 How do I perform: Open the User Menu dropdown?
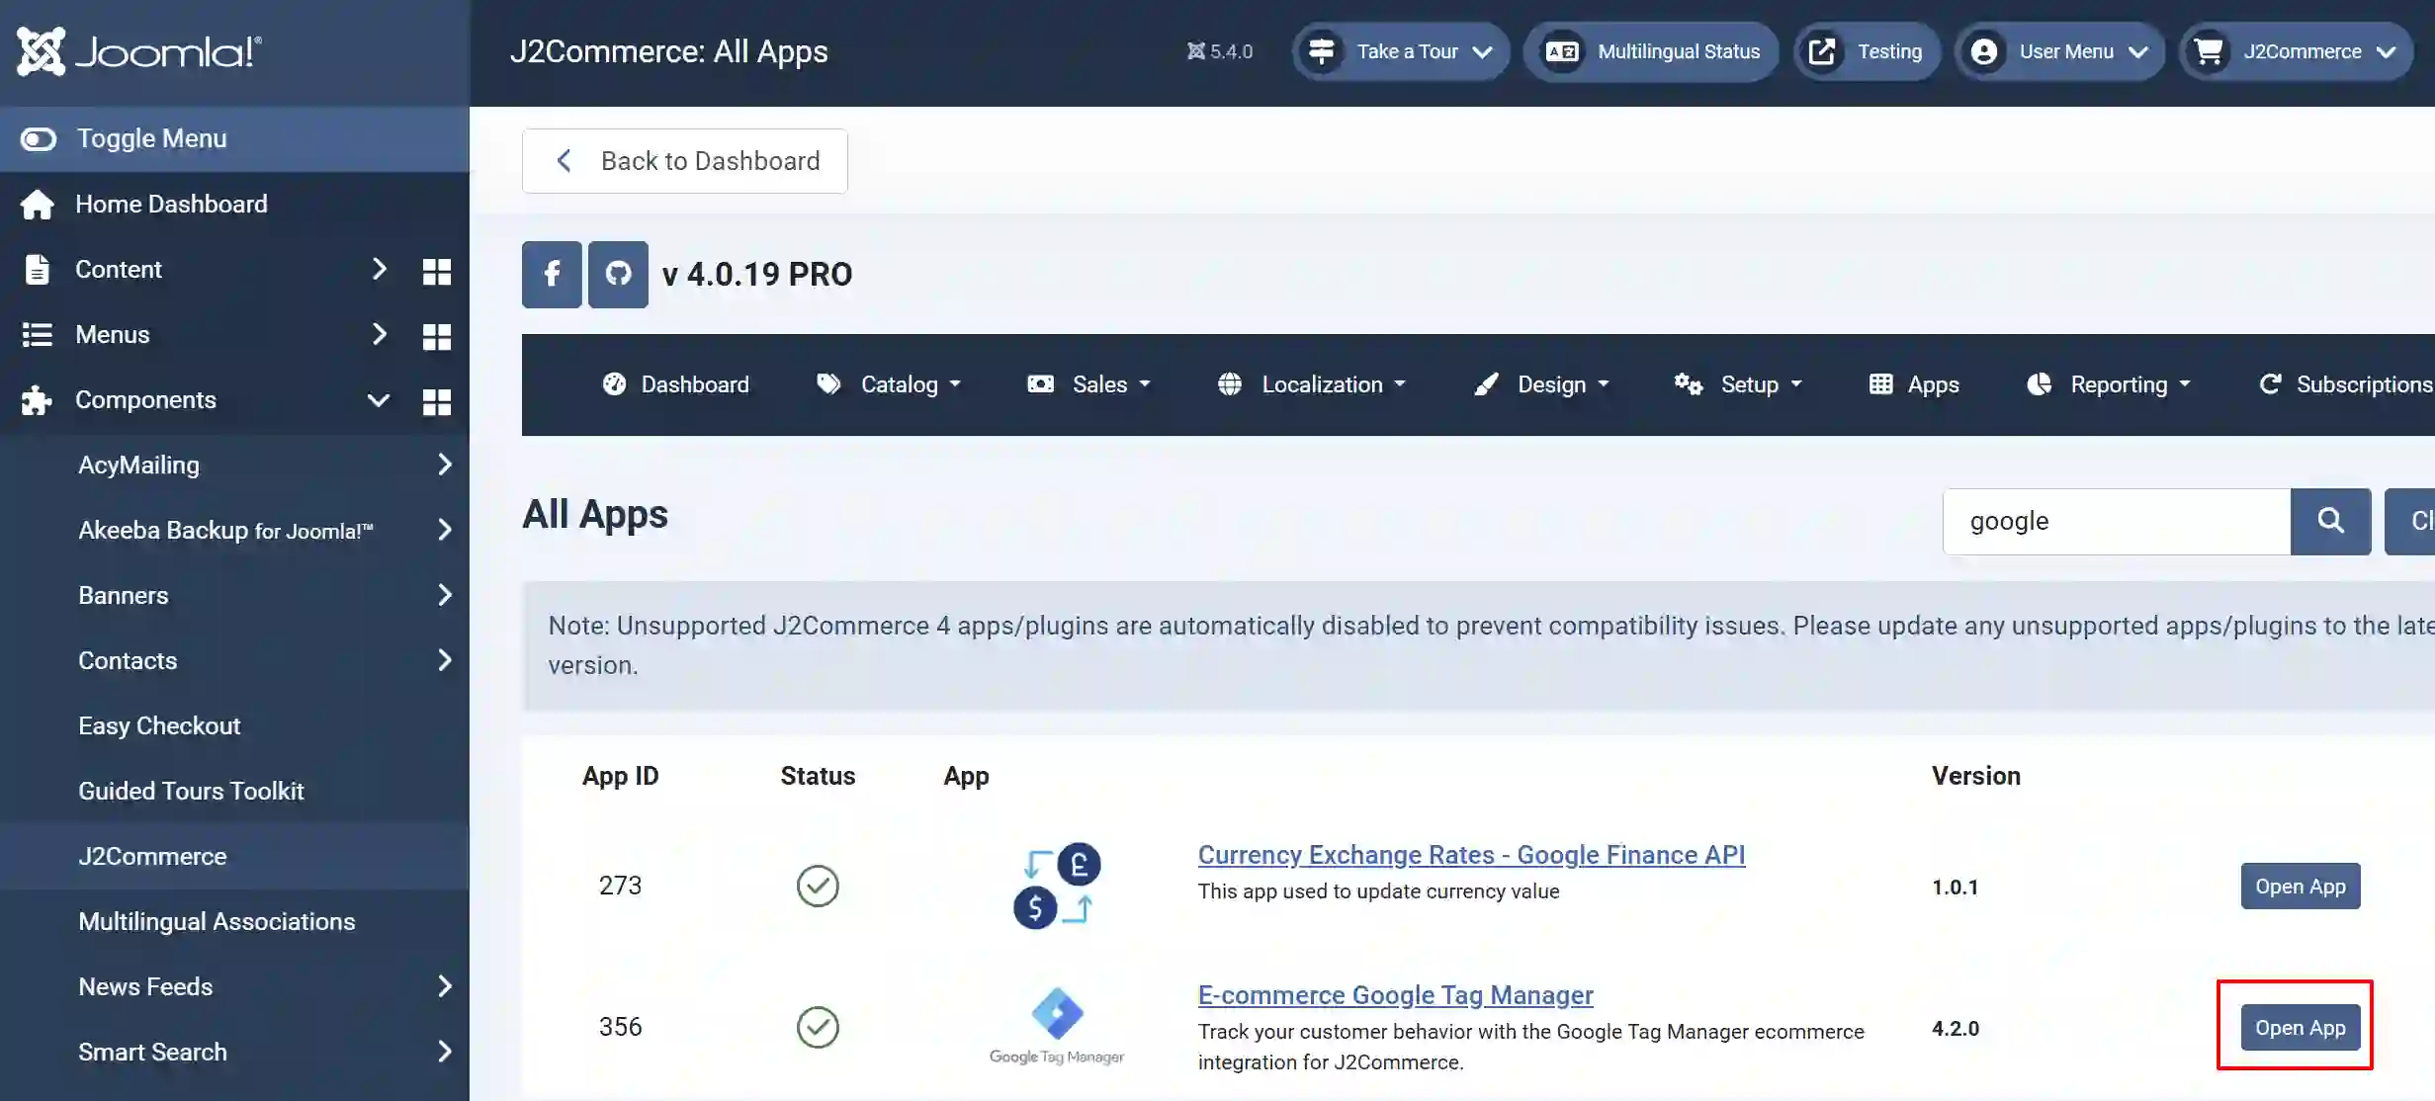tap(2060, 51)
